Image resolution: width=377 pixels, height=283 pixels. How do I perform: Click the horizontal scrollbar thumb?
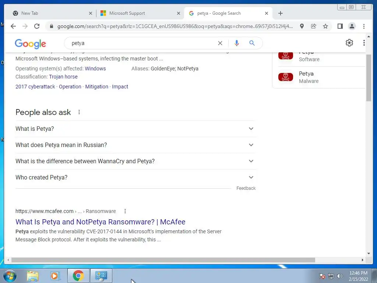pos(163,260)
